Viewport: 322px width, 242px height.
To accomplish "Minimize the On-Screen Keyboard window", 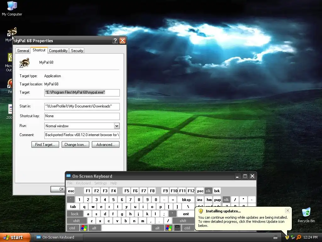I will coord(237,176).
